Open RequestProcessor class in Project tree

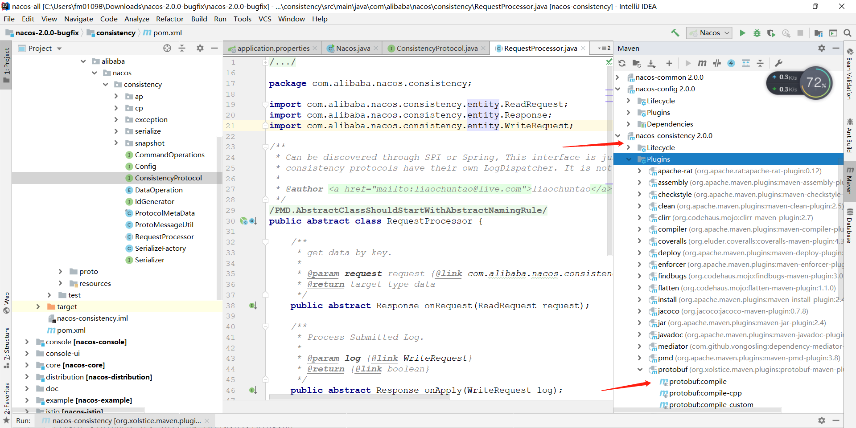coord(165,236)
